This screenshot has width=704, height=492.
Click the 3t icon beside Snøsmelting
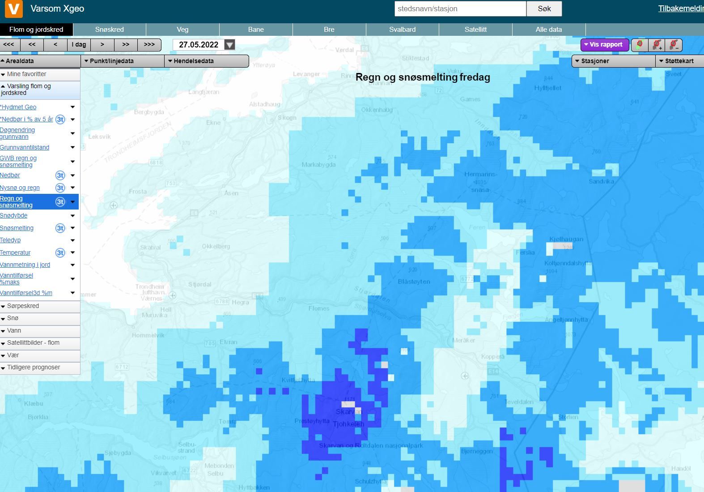pos(60,228)
